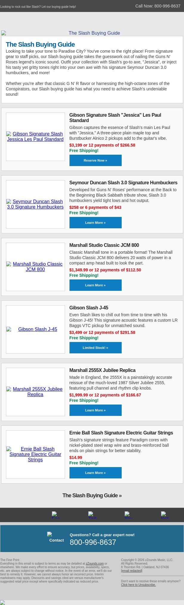Open the Instagram icon in the footer

click(165, 515)
